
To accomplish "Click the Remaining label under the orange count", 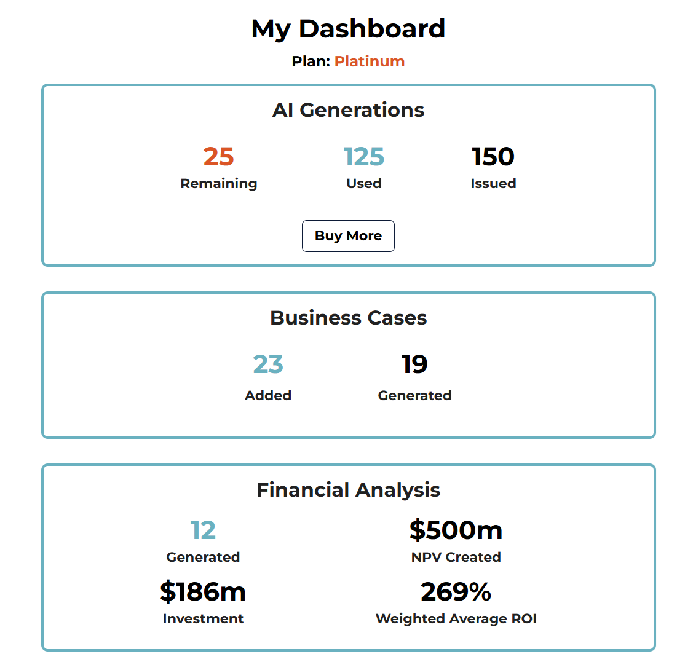I will pos(218,183).
